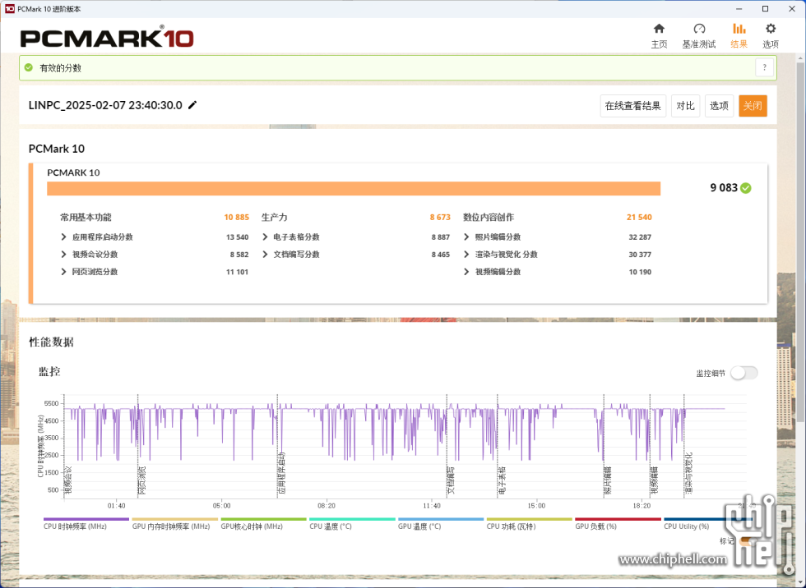Click the 常用基本功能 score 10 885
The width and height of the screenshot is (806, 588).
point(237,217)
